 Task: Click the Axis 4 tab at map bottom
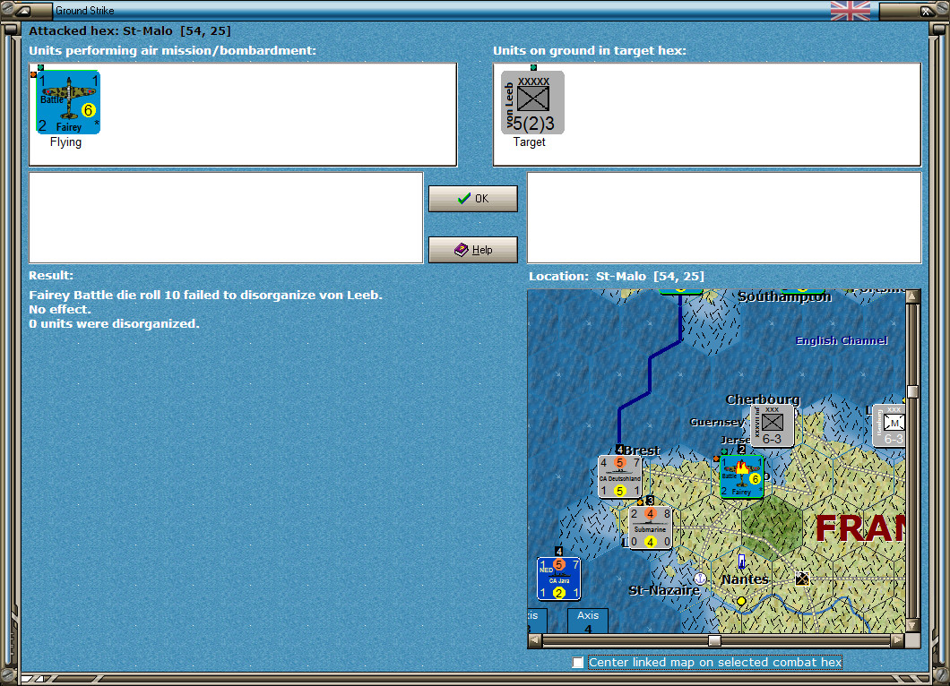pos(588,622)
